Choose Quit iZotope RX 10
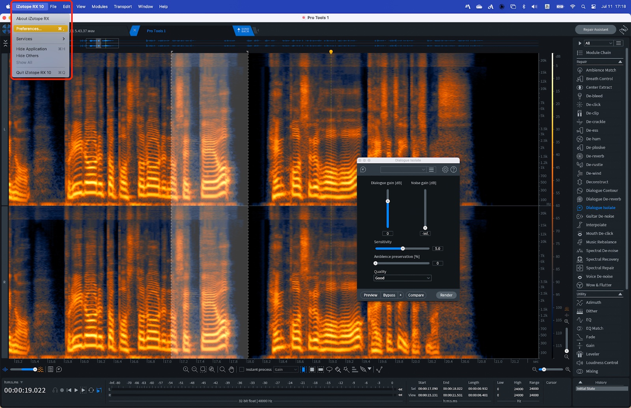 tap(41, 73)
